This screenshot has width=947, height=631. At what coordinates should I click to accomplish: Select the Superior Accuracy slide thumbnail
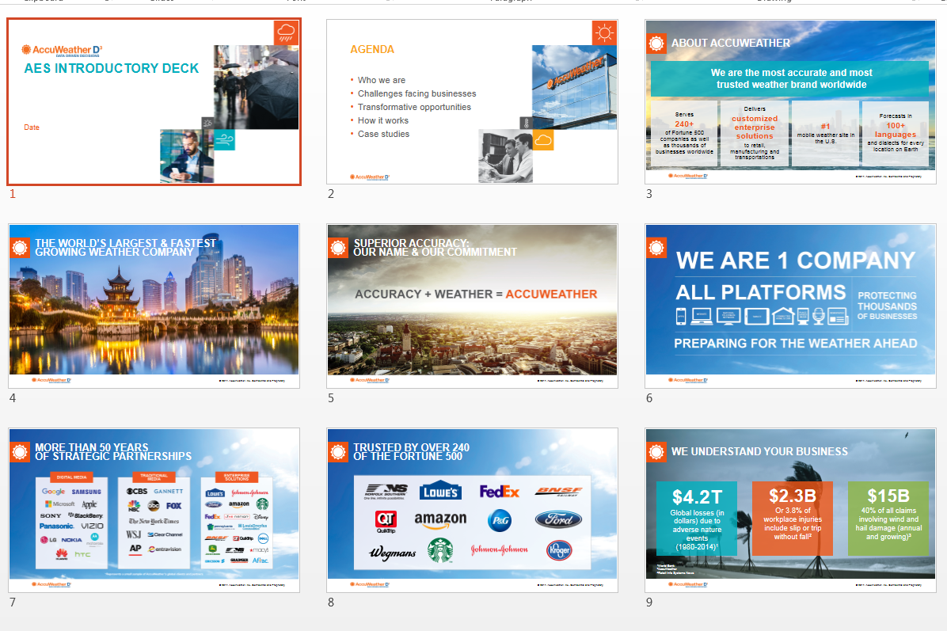(x=472, y=306)
